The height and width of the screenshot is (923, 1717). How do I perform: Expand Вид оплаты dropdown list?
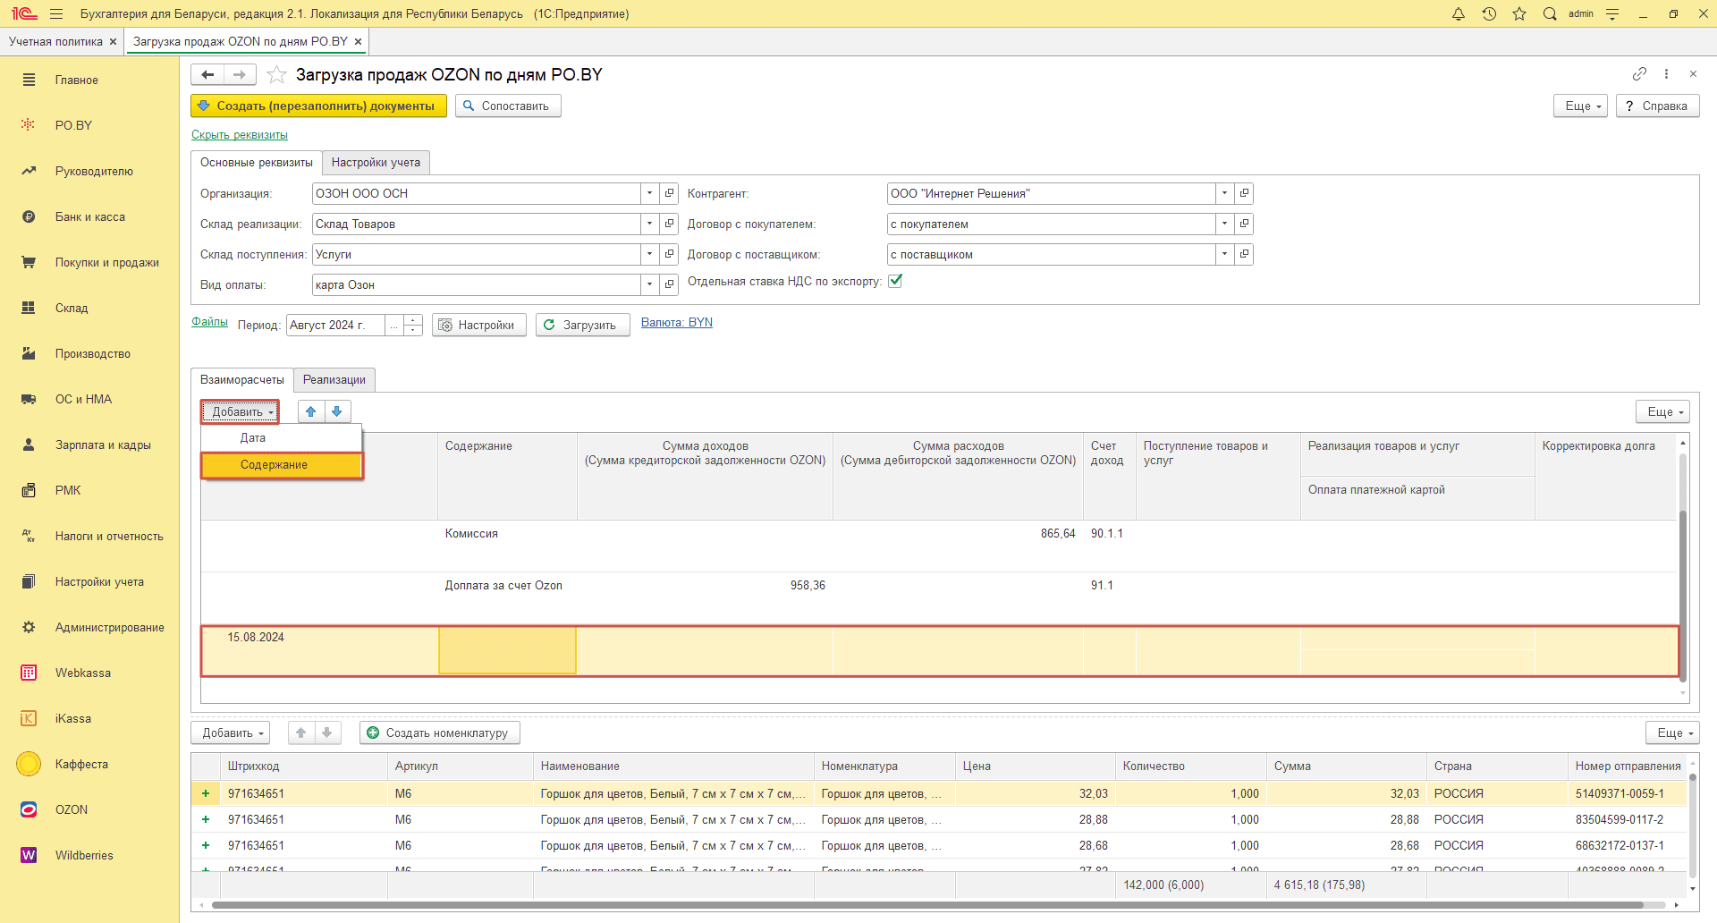pyautogui.click(x=650, y=284)
